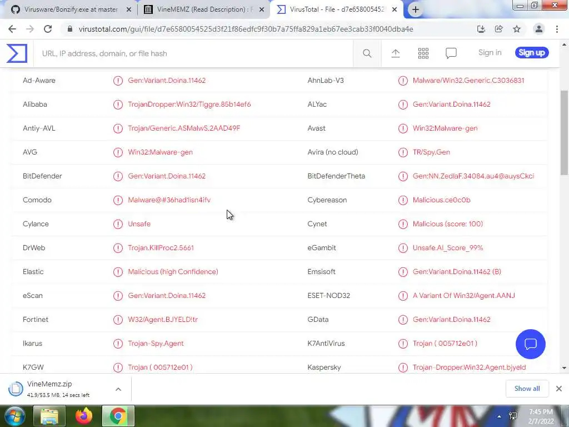Click the TR/Spy.Gen result

(x=431, y=152)
